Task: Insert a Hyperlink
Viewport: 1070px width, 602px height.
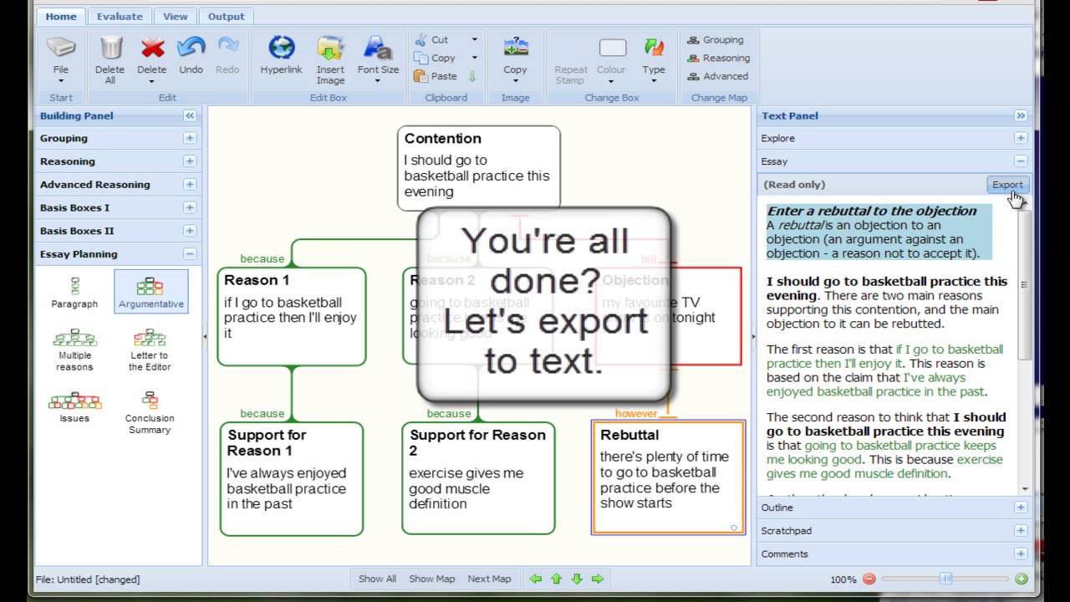Action: coord(282,48)
